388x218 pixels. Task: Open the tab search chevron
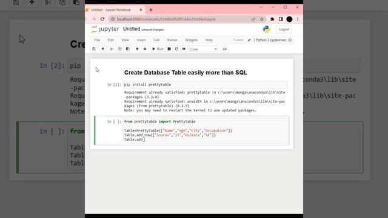(261, 7)
